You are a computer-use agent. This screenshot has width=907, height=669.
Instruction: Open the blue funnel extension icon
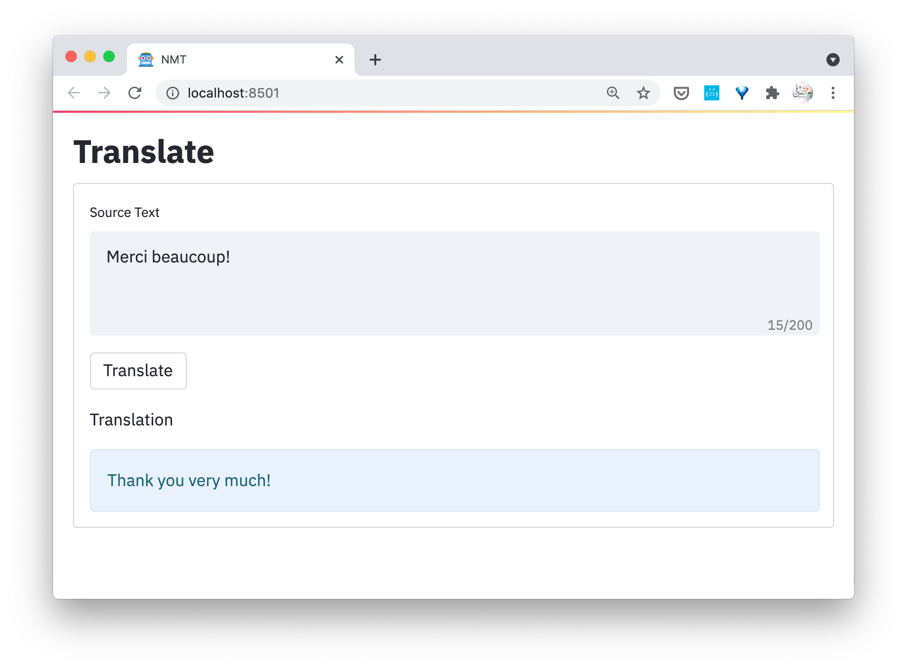tap(742, 93)
